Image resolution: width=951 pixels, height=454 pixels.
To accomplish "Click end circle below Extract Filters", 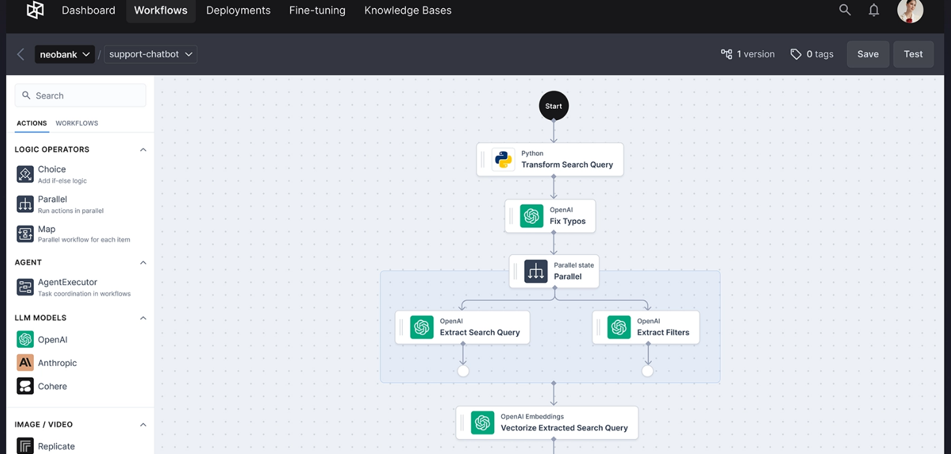I will [x=647, y=371].
